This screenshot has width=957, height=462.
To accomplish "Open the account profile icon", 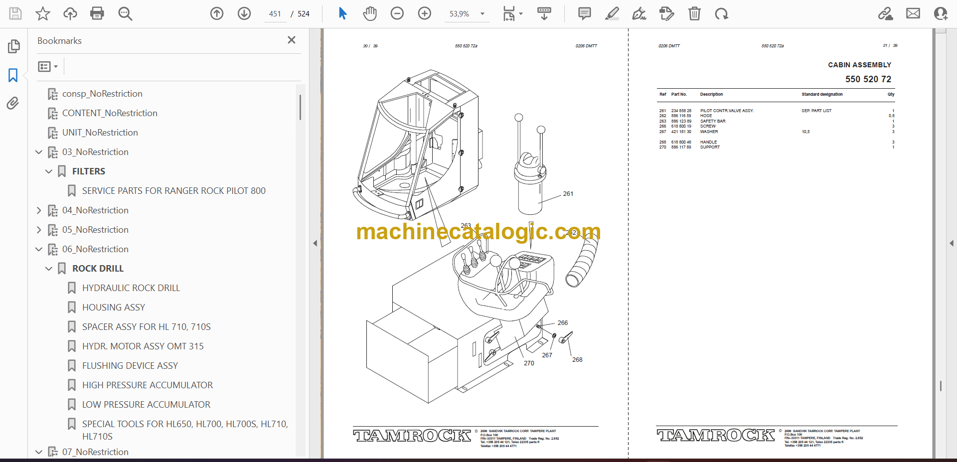I will click(941, 13).
